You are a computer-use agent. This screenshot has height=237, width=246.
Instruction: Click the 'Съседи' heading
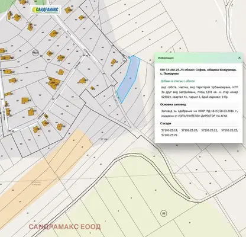[166, 123]
